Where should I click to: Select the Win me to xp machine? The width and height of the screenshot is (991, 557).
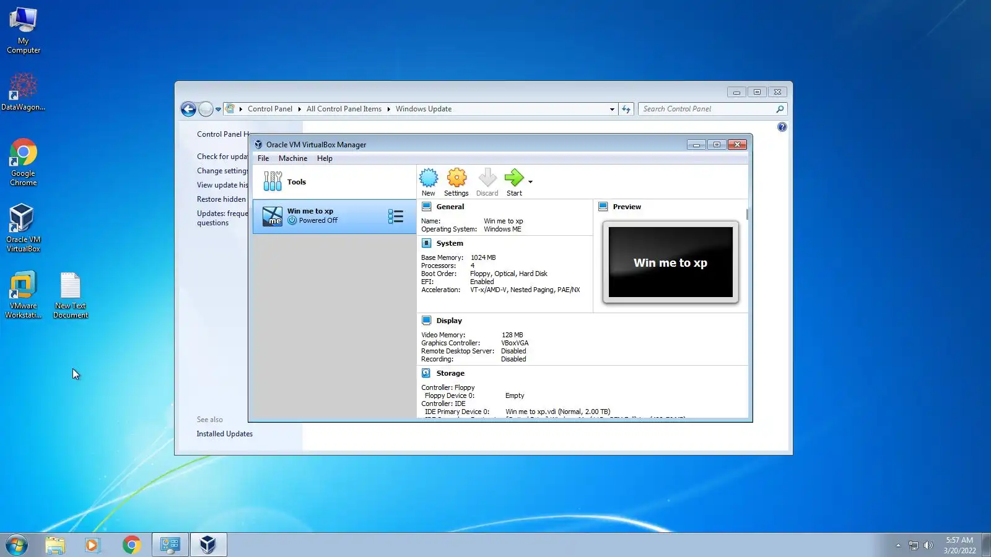[x=334, y=217]
